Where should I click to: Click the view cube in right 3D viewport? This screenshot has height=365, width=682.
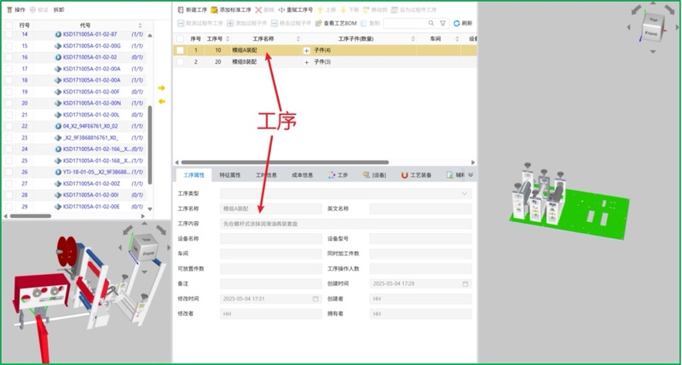tap(653, 31)
